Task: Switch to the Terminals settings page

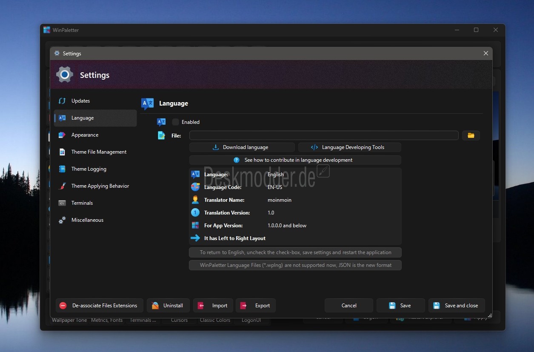Action: (95, 203)
